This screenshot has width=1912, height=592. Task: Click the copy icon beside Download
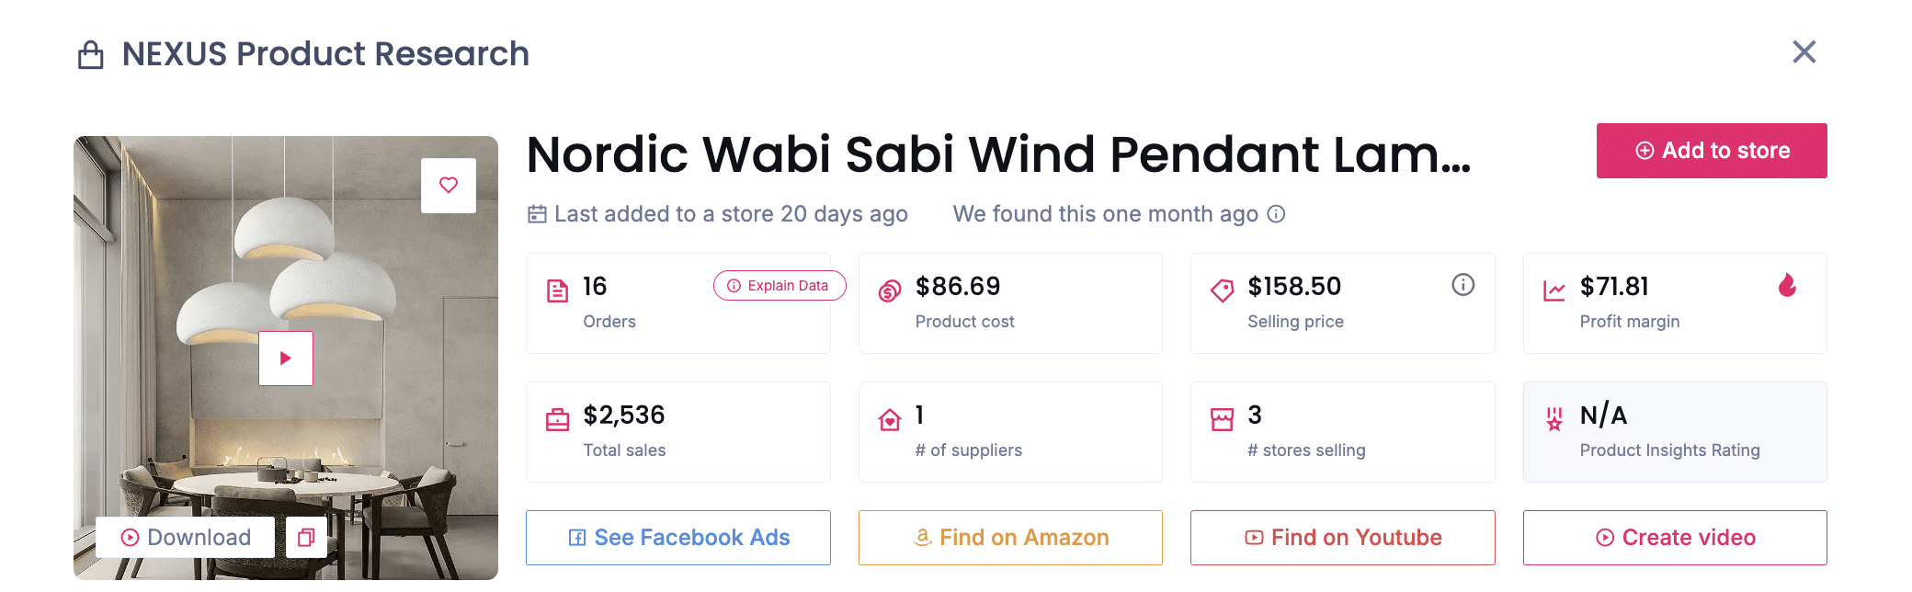(x=306, y=537)
